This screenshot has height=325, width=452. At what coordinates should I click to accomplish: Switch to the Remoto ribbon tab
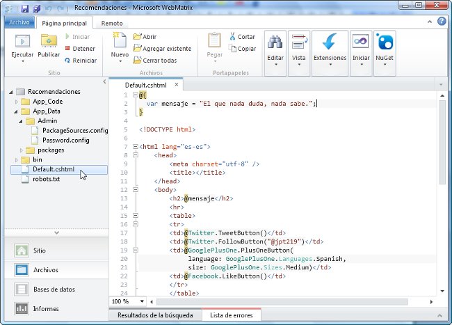point(112,23)
